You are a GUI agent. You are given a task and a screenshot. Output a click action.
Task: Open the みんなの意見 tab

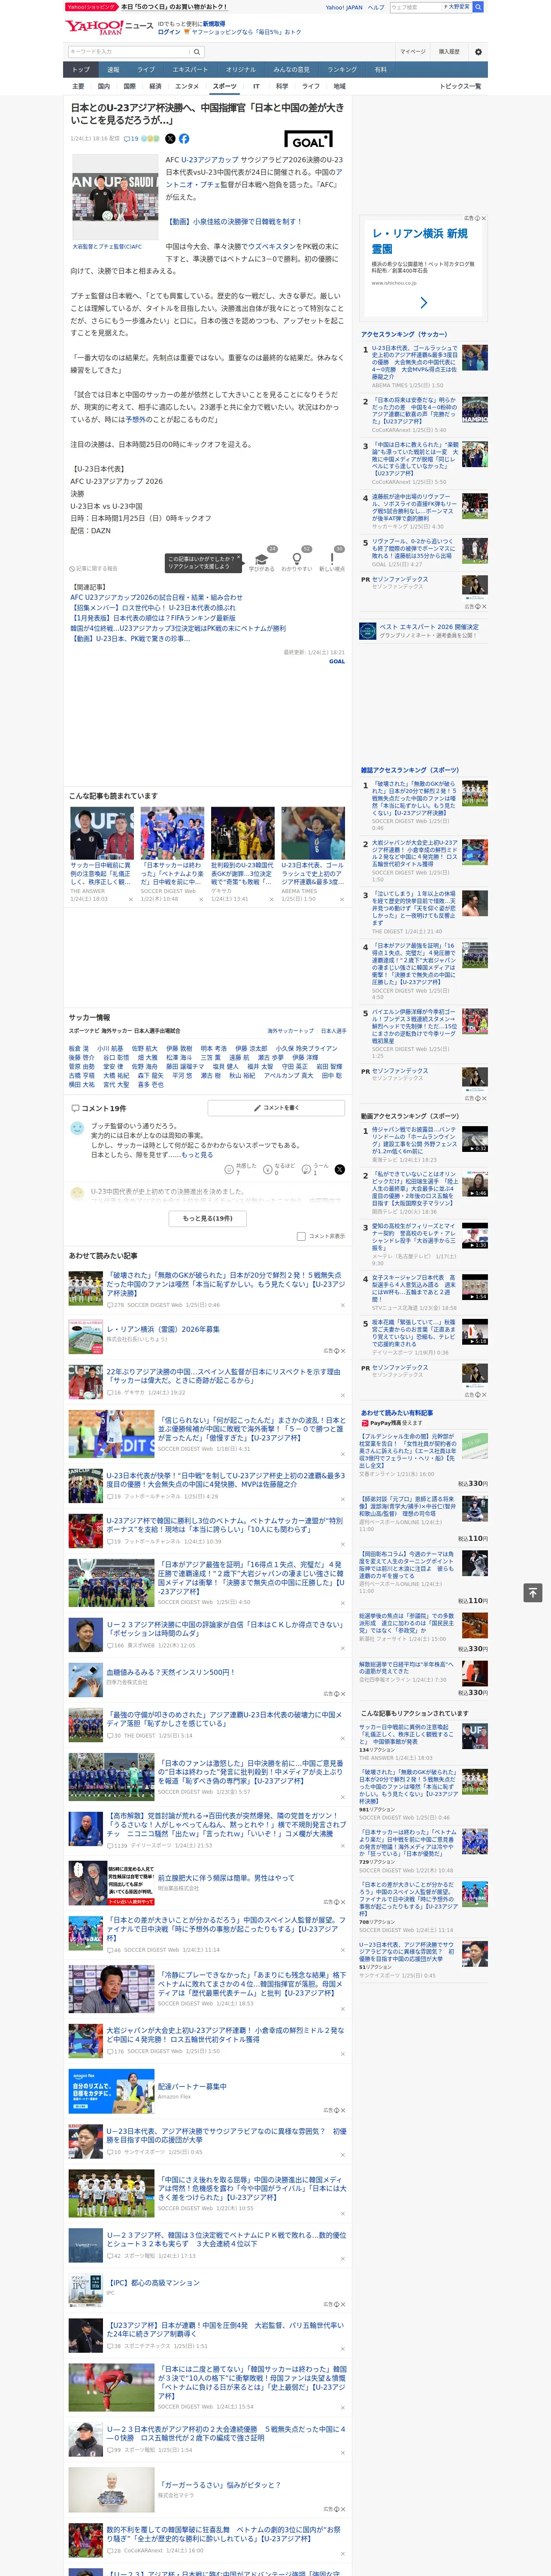(291, 70)
